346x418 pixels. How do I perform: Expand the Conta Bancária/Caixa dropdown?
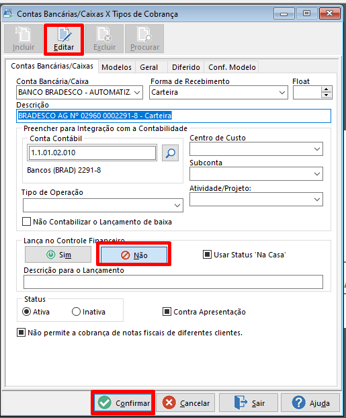coord(137,93)
